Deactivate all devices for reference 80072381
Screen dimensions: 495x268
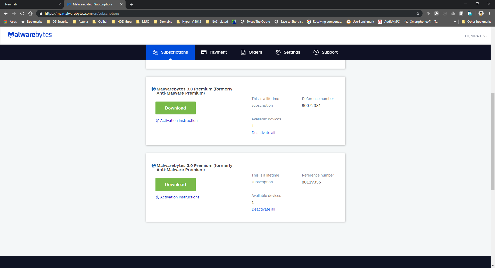pyautogui.click(x=263, y=133)
